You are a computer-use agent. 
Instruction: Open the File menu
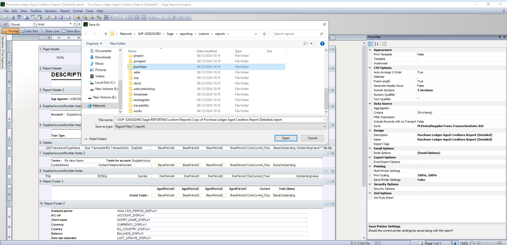point(6,11)
